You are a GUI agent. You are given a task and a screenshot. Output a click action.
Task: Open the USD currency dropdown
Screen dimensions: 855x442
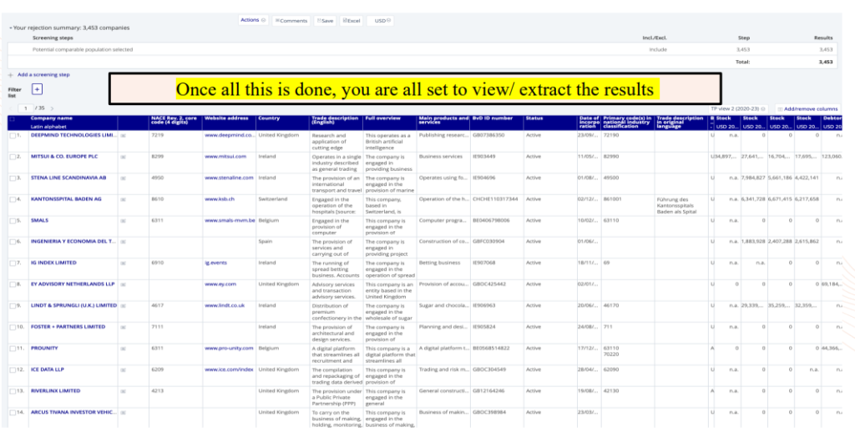(382, 21)
